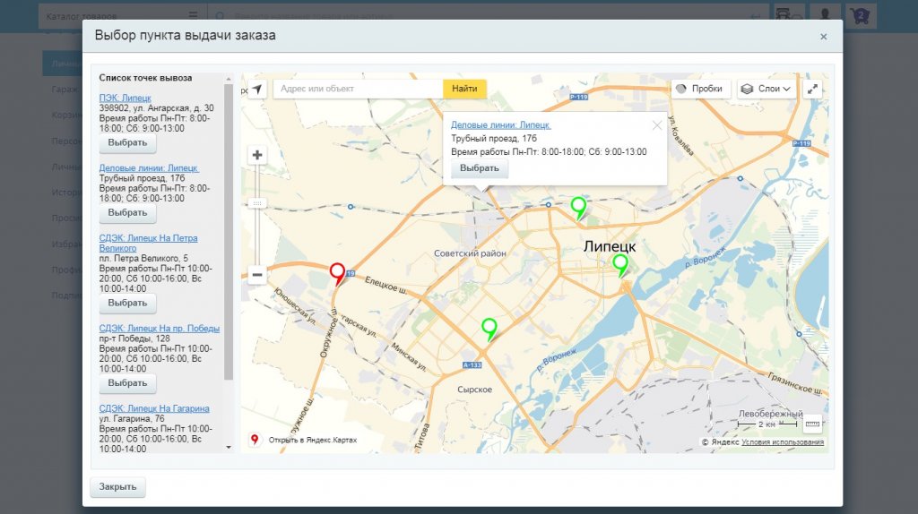Select the green marker near Сырское

point(489,328)
